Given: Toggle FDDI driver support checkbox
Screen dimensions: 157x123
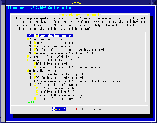Looking at the screenshot, I should click(x=30, y=64).
